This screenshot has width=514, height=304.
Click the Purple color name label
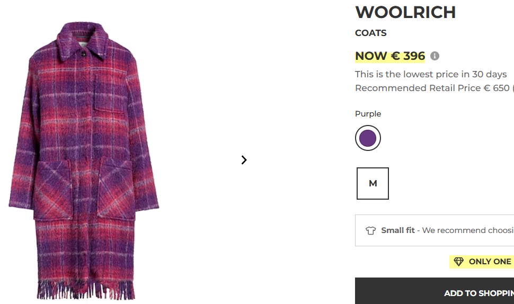point(368,114)
